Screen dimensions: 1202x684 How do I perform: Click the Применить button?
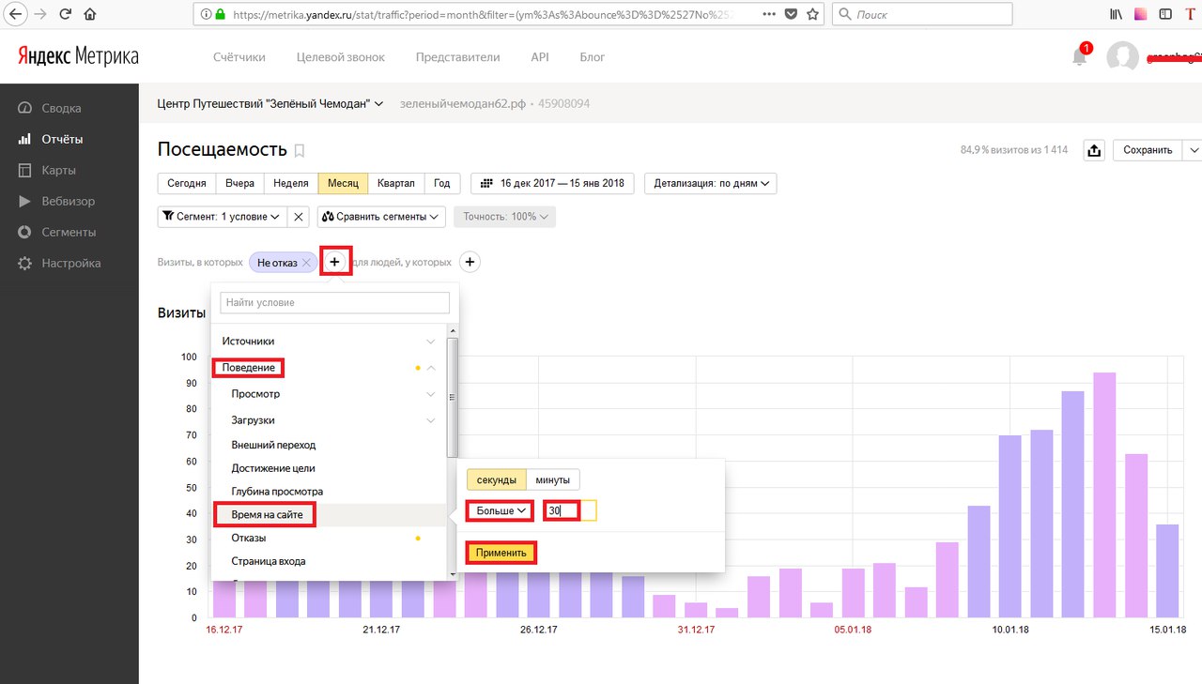click(x=501, y=553)
